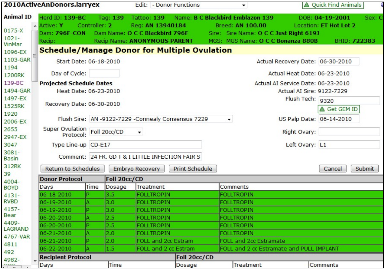Select animal 1021-VinMar in the list
This screenshot has width=385, height=271.
pyautogui.click(x=13, y=41)
